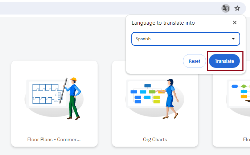Click the blue Translate button

(224, 61)
